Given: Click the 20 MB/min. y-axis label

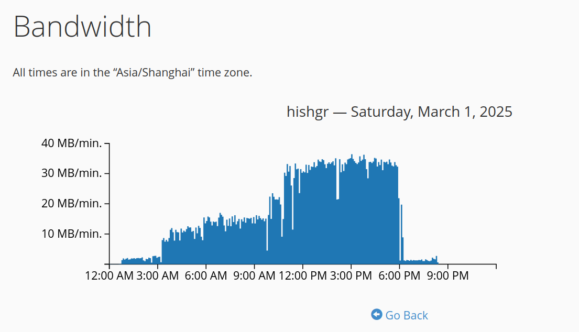Looking at the screenshot, I should pos(72,203).
